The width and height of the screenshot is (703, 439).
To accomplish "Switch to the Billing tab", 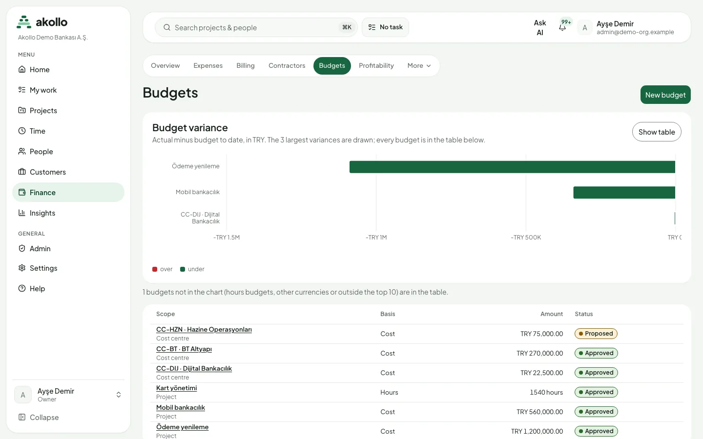I will (x=246, y=66).
